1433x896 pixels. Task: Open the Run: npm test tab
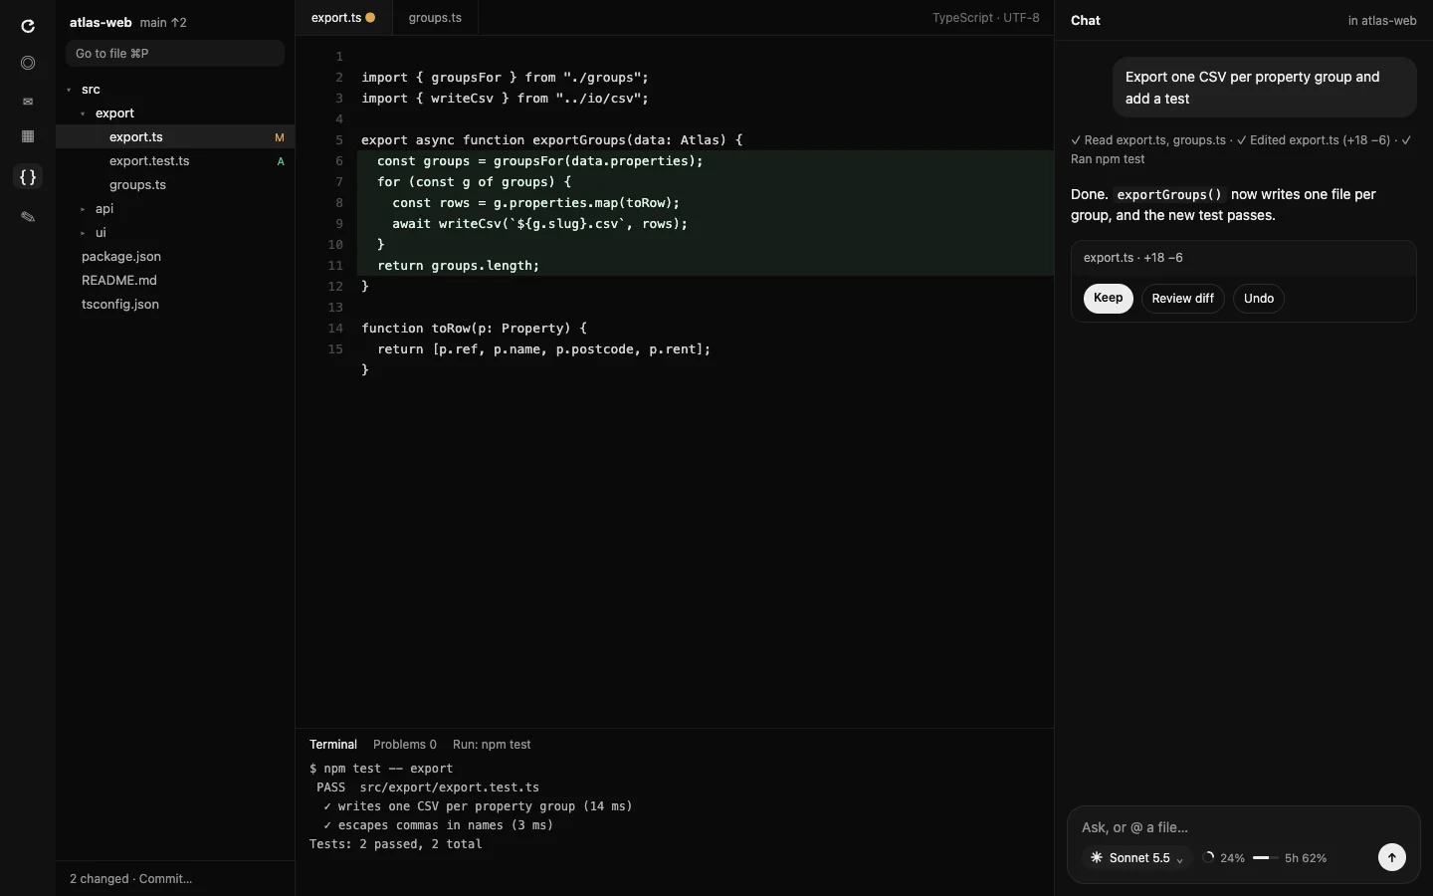pos(492,745)
